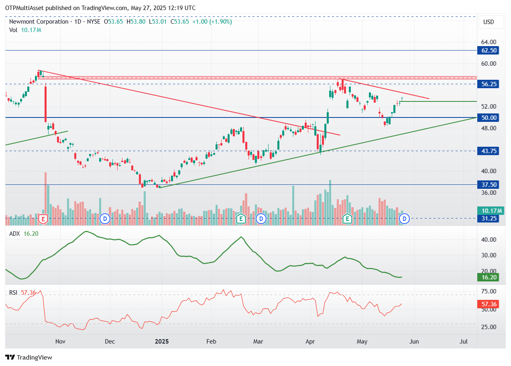Click the RSI indicator legend title
Image resolution: width=511 pixels, height=366 pixels.
(x=13, y=293)
